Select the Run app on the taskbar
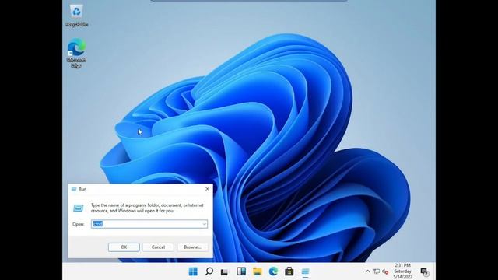498x280 pixels. coord(305,271)
